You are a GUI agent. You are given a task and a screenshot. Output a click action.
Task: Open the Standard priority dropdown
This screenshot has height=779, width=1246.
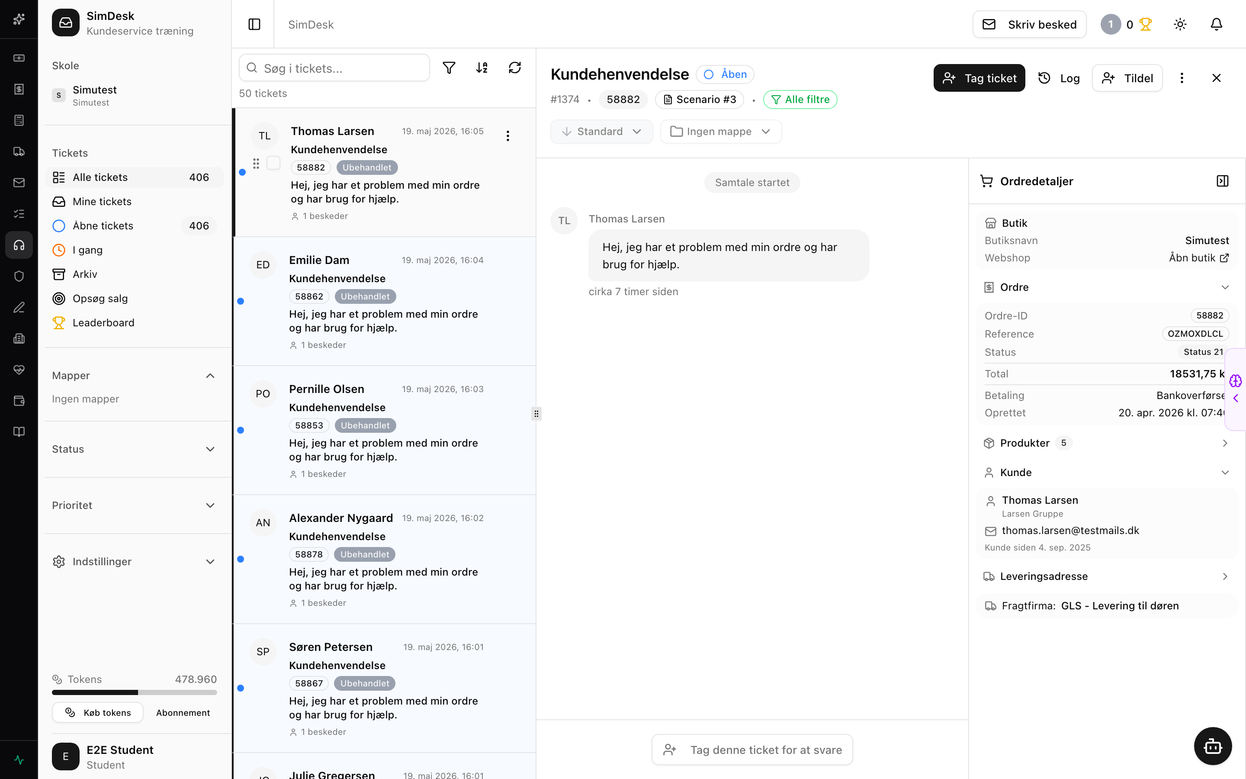601,132
